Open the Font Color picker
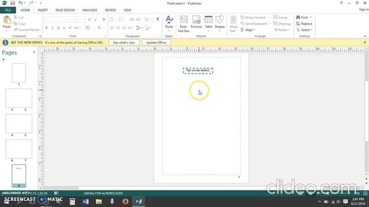Screen dimensions: 369x207 pyautogui.click(x=100, y=28)
